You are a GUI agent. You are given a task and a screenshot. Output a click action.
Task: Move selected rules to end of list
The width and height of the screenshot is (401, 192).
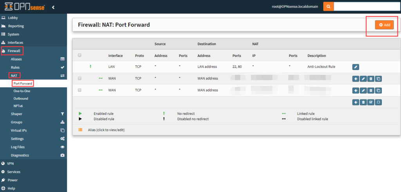356,102
